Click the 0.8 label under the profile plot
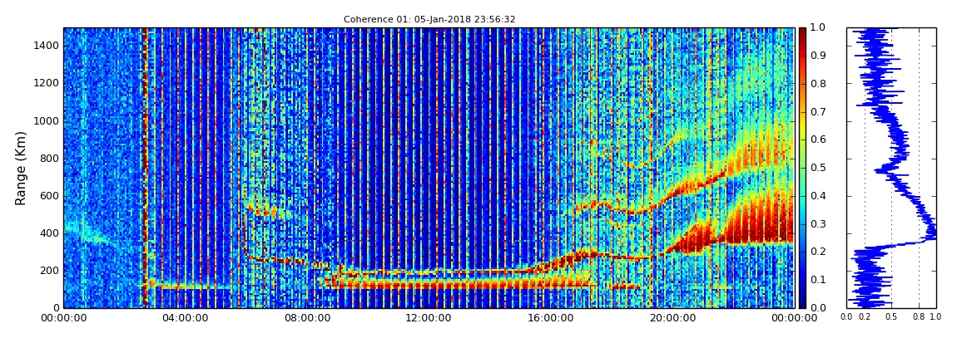This screenshot has height=338, width=957. click(x=919, y=317)
